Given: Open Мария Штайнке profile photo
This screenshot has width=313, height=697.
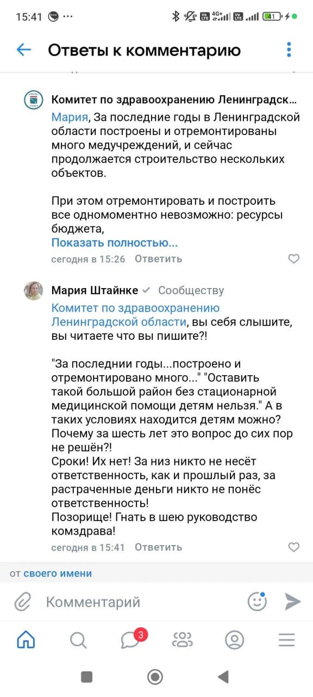Looking at the screenshot, I should coord(34,291).
